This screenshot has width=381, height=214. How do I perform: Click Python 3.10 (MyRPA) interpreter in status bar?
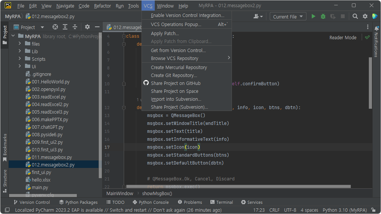[345, 210]
